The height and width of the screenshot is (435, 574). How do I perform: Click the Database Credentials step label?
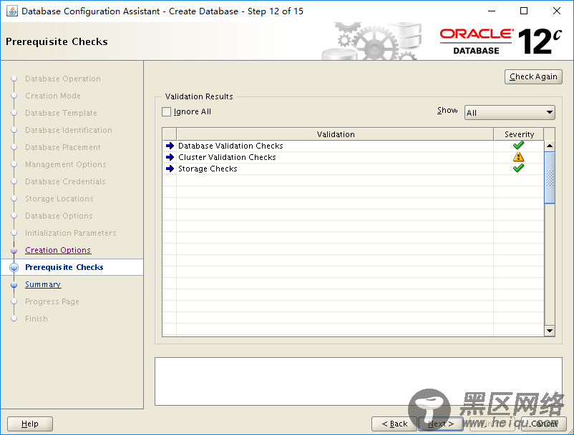click(x=65, y=182)
